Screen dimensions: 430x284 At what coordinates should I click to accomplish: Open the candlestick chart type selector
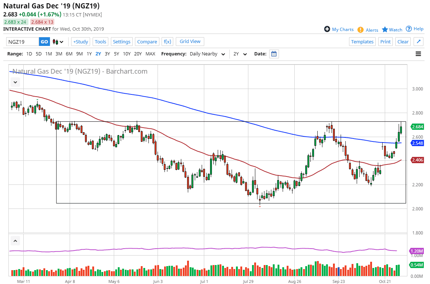point(58,42)
